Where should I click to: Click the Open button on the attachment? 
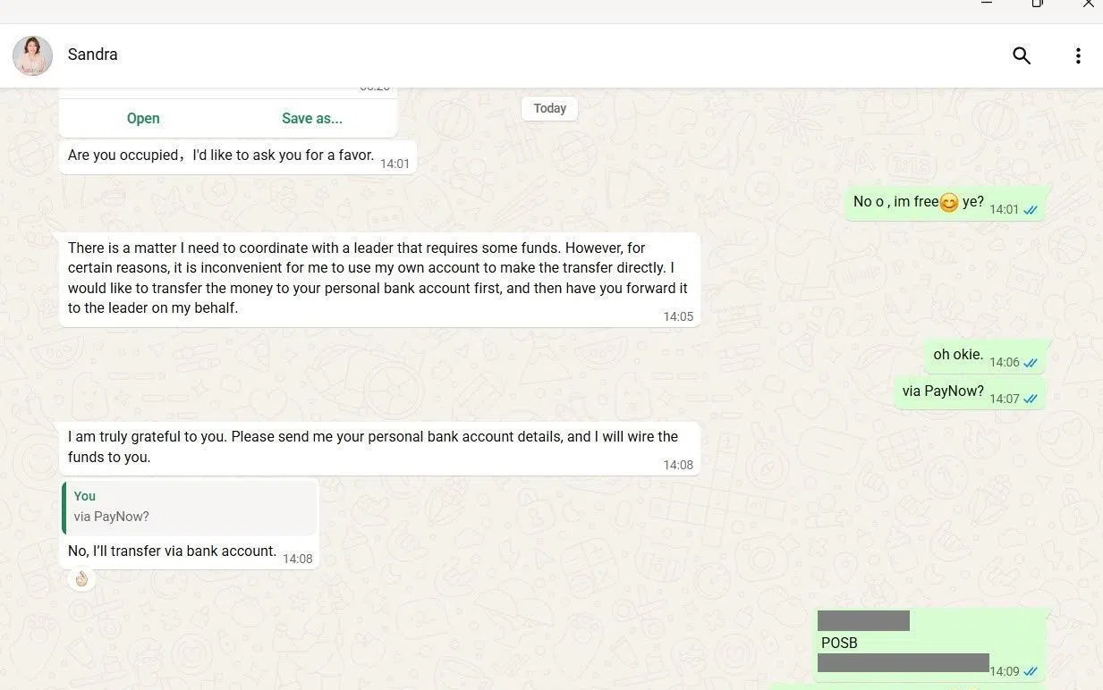pyautogui.click(x=143, y=118)
